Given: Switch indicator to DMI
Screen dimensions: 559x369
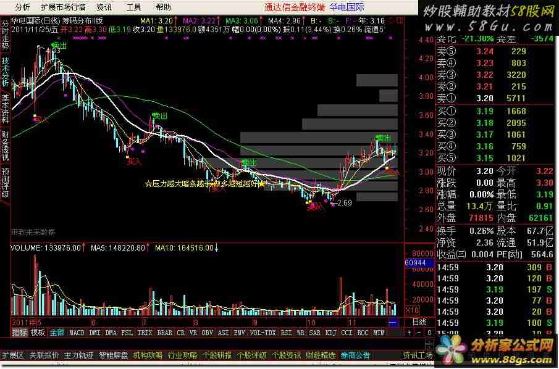Looking at the screenshot, I should tap(95, 333).
